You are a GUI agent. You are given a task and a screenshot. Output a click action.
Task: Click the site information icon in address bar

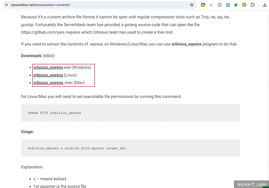tap(6, 5)
